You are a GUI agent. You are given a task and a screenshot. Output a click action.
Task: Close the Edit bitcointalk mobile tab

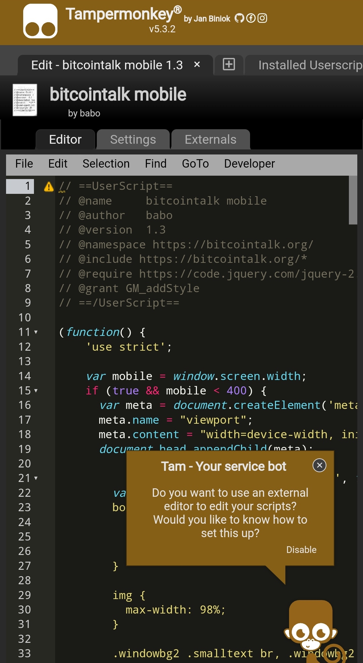coord(197,64)
